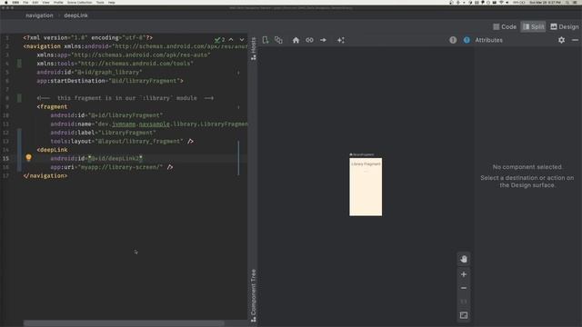Click the Attributes panel title
This screenshot has height=327, width=582.
pos(489,40)
